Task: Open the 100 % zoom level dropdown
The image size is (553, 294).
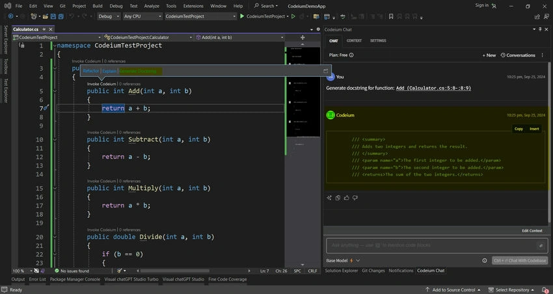Action: 22,271
